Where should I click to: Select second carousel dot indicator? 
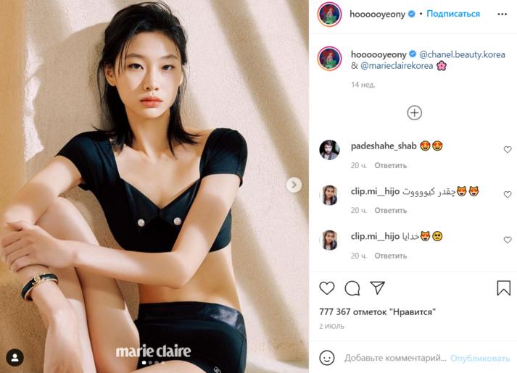pyautogui.click(x=150, y=362)
